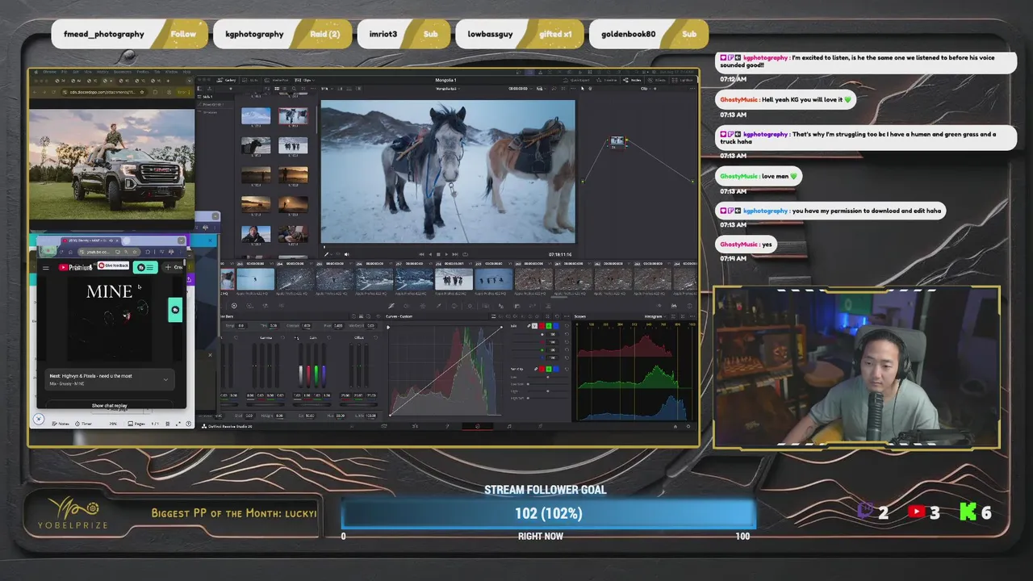Toggle the green curve channel button
The width and height of the screenshot is (1033, 581).
549,326
